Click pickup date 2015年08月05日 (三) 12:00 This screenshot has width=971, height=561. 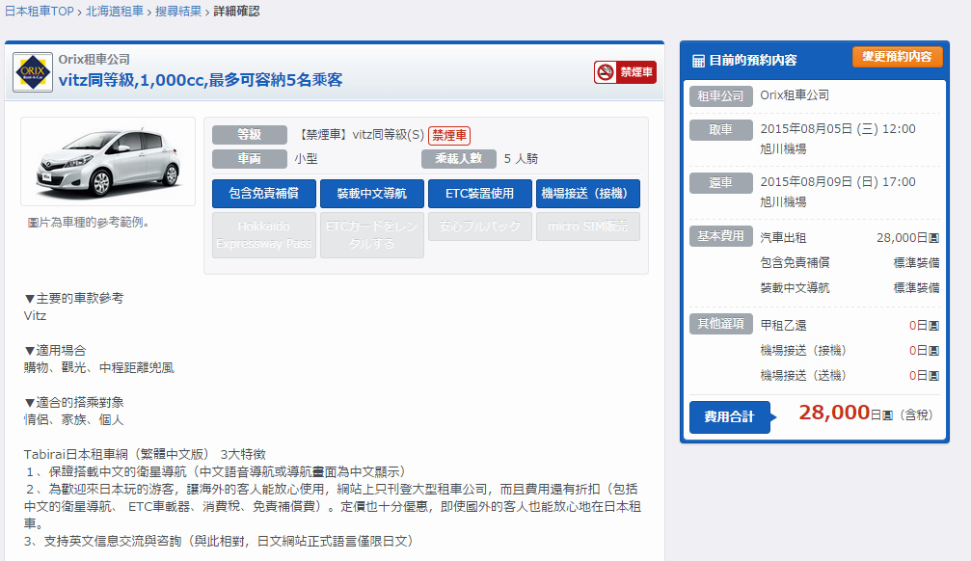point(838,129)
